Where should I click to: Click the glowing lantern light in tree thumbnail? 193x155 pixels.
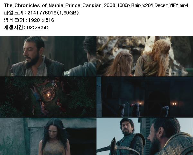[49, 95]
